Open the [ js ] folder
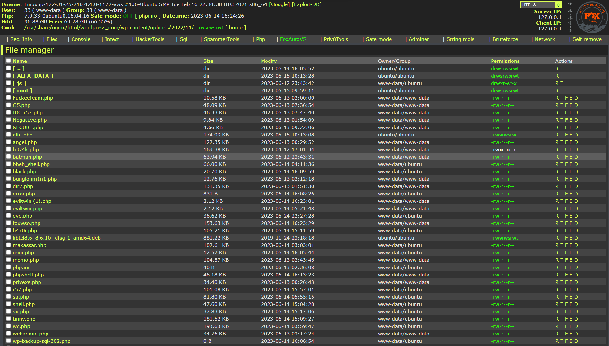This screenshot has width=609, height=346. point(20,83)
